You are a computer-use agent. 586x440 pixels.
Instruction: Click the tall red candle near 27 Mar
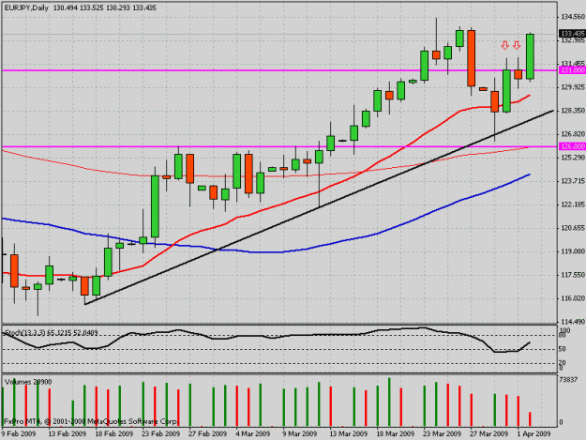coord(472,58)
